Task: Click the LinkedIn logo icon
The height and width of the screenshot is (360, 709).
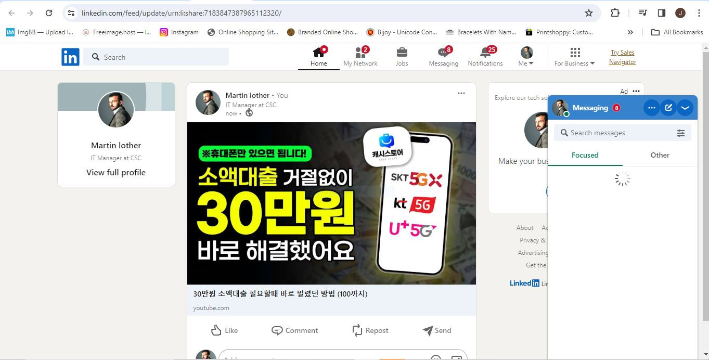Action: pyautogui.click(x=70, y=57)
